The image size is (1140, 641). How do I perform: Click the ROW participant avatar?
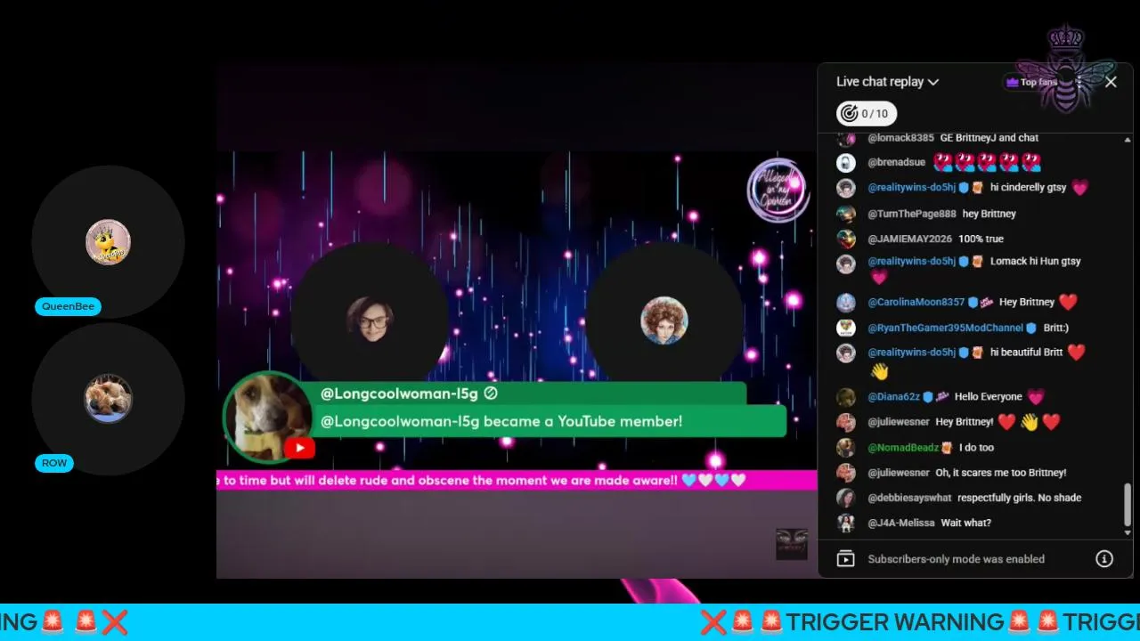click(x=108, y=399)
